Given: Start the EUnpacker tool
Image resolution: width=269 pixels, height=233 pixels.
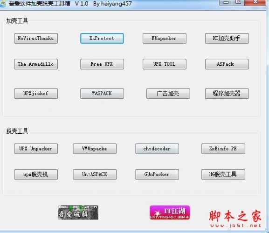Looking at the screenshot, I should [165, 38].
